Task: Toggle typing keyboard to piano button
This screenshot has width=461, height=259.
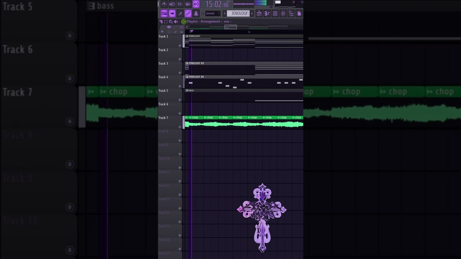Action: (164, 13)
